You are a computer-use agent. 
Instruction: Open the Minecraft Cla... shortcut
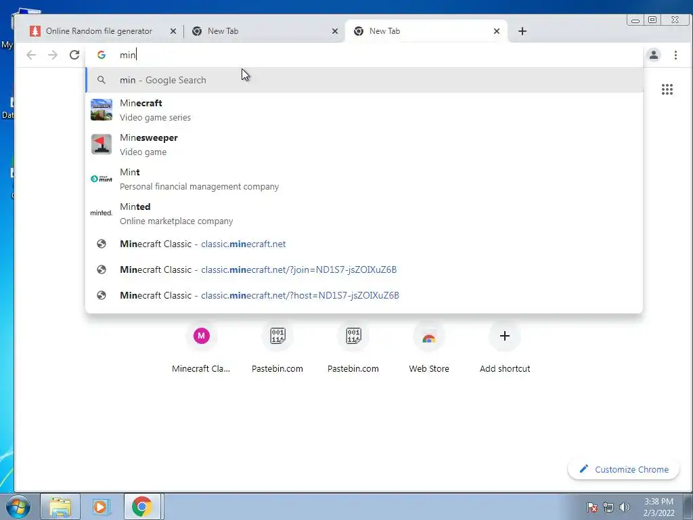[x=201, y=349]
